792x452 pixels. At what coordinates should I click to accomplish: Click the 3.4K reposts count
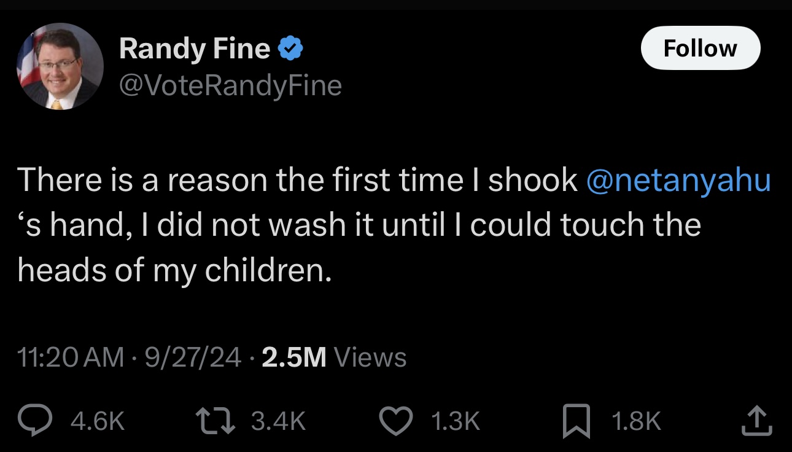click(278, 421)
